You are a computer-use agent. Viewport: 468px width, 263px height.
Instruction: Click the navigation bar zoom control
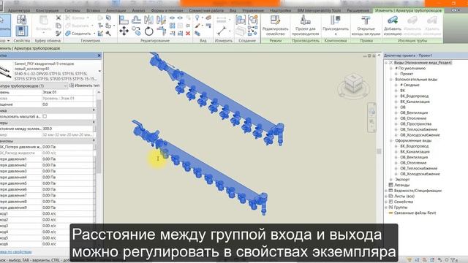[372, 122]
